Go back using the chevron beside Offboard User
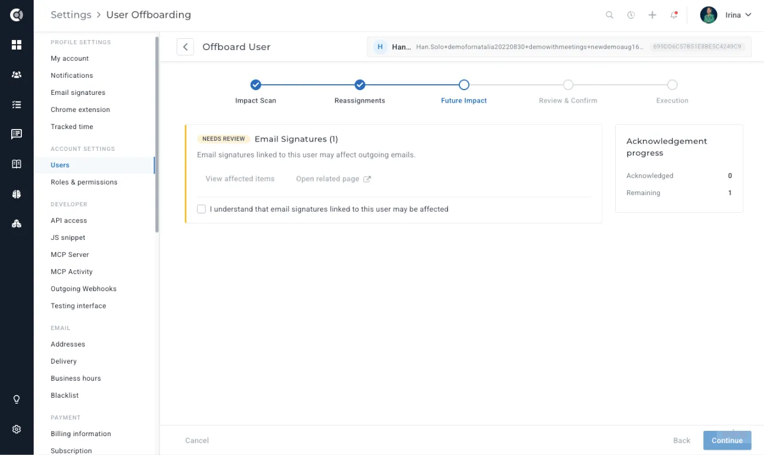 tap(185, 47)
